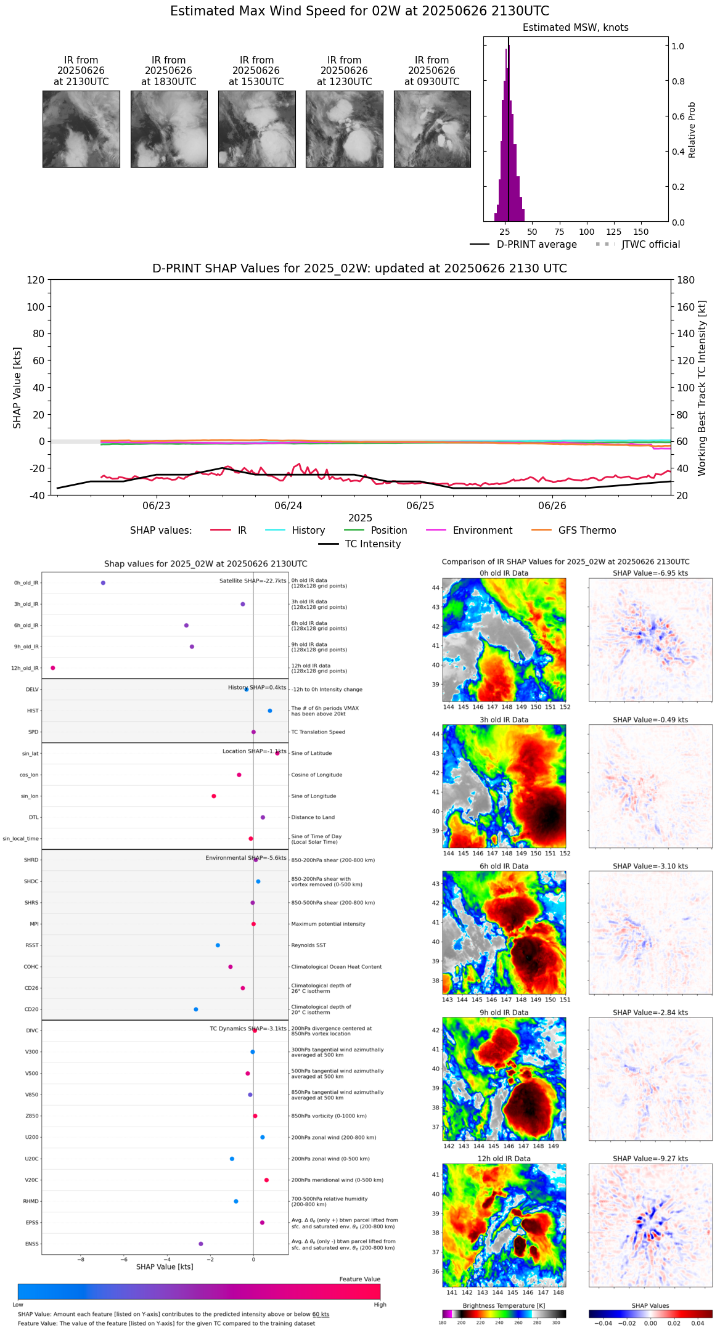The height and width of the screenshot is (1330, 720).
Task: Select the History legend entry
Action: (295, 531)
